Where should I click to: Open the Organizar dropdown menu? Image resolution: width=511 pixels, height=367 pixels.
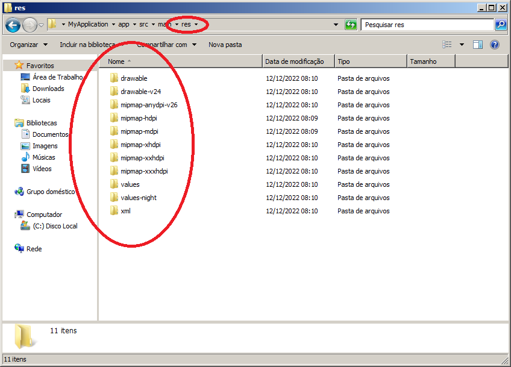point(28,45)
